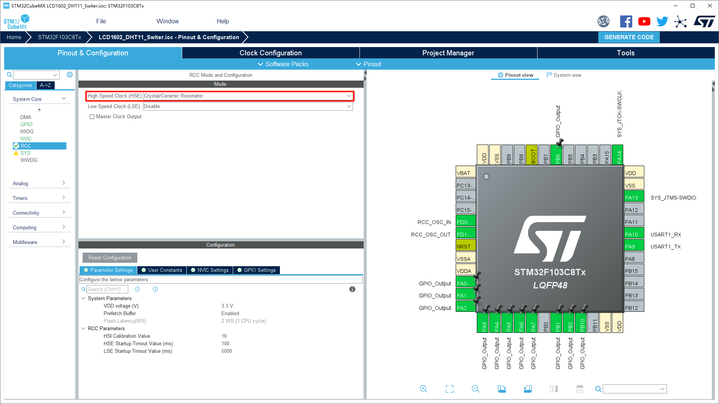Click the Facebook icon in the header
This screenshot has width=719, height=404.
tap(626, 21)
